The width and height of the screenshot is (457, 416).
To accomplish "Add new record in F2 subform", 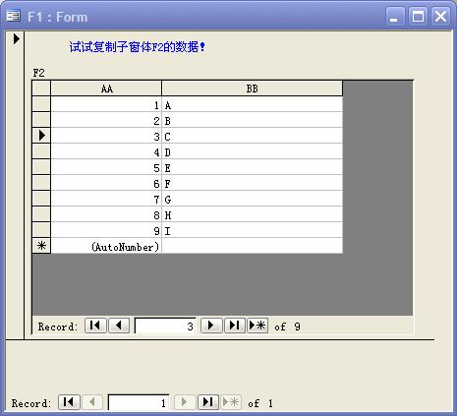I will (x=257, y=326).
